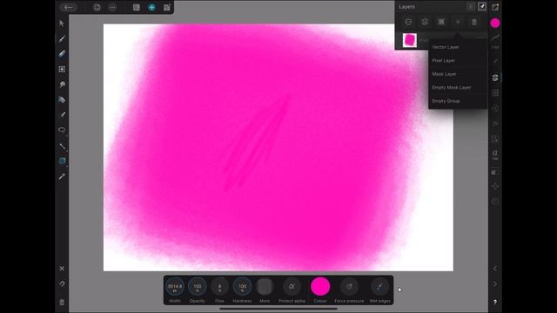Switch to the highlighted plus persona
This screenshot has height=313, width=557.
click(151, 7)
